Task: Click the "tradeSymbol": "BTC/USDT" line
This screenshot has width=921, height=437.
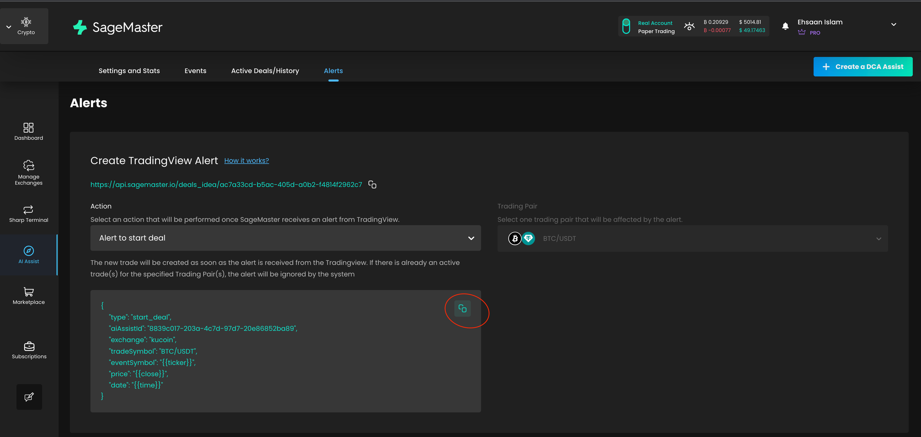Action: 153,351
